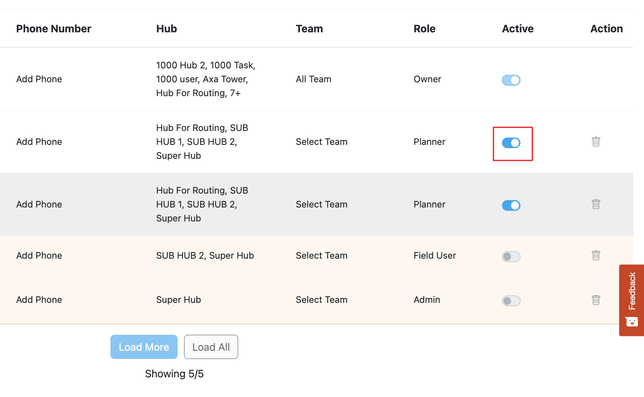This screenshot has height=397, width=644.
Task: Click trash icon in highlighted gray Planner row
Action: pos(596,204)
